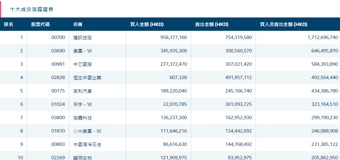The height and width of the screenshot is (160, 340).
Task: Select stock code 02828
Action: click(x=58, y=77)
